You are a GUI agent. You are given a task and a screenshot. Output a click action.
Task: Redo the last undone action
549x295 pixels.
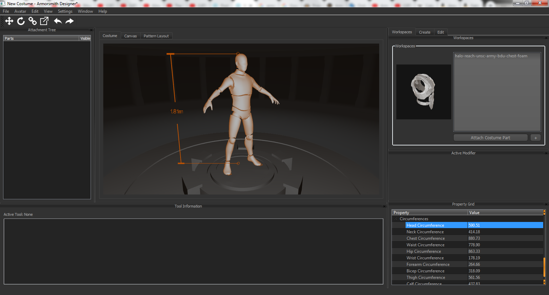click(70, 21)
